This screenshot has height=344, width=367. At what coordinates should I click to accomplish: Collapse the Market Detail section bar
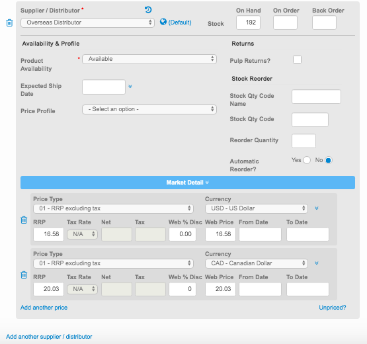(188, 183)
